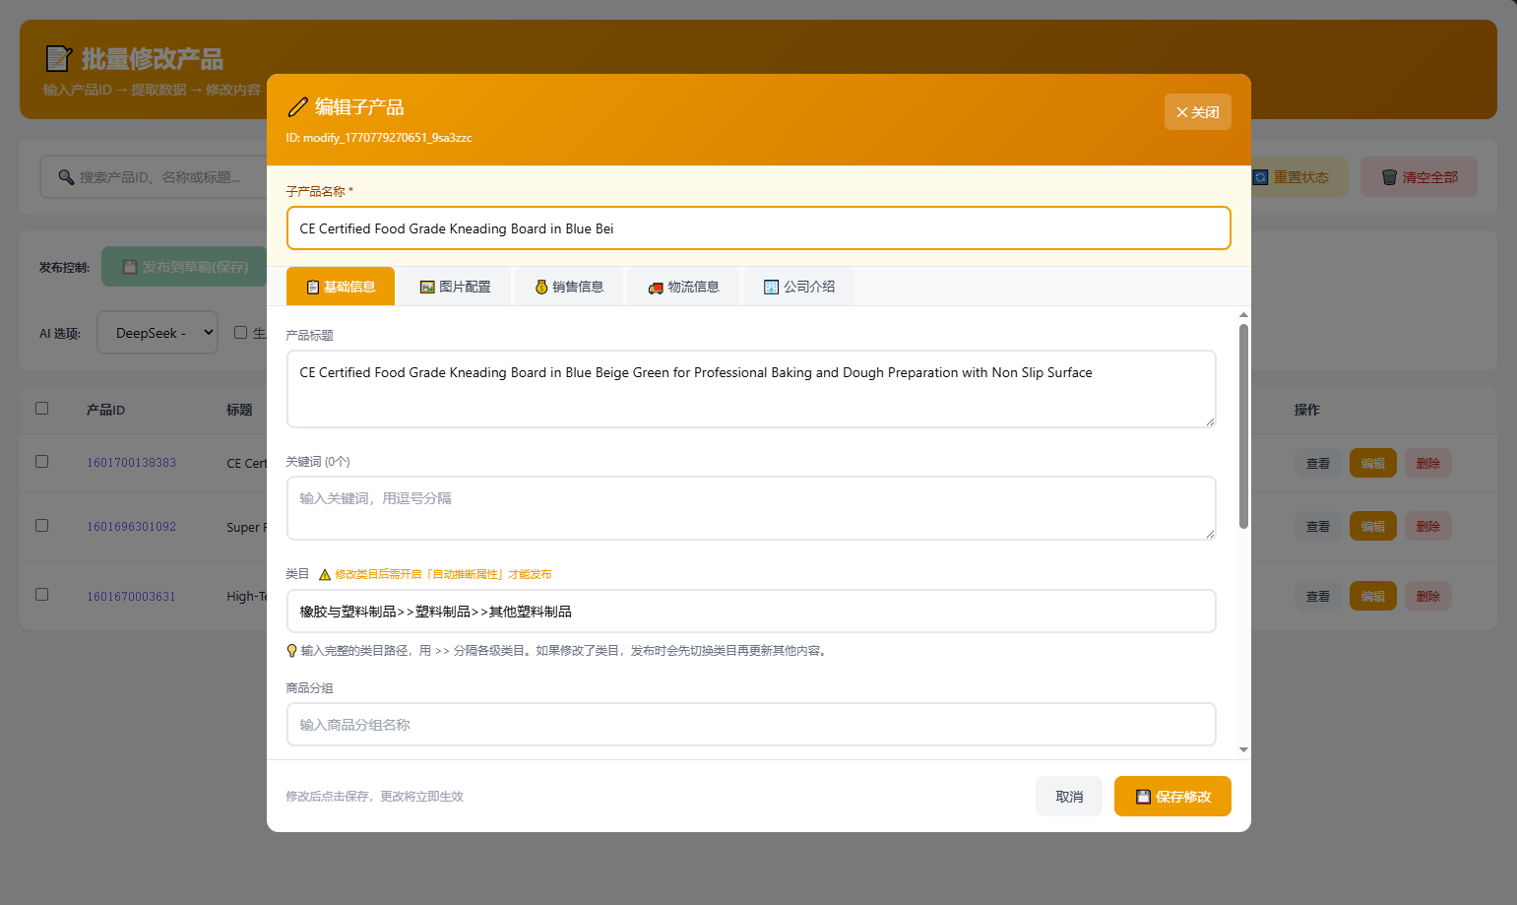1517x905 pixels.
Task: Toggle the select-all checkbox in table header
Action: pyautogui.click(x=41, y=409)
